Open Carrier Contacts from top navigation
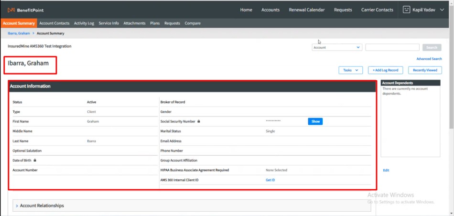 [378, 10]
